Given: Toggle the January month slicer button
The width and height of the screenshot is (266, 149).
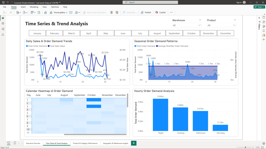Looking at the screenshot, I should pos(37,33).
